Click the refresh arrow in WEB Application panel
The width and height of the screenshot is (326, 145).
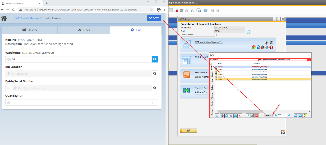point(271,43)
